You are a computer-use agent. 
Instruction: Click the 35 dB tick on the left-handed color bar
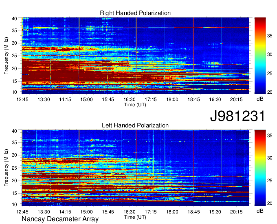[x=270, y=135]
